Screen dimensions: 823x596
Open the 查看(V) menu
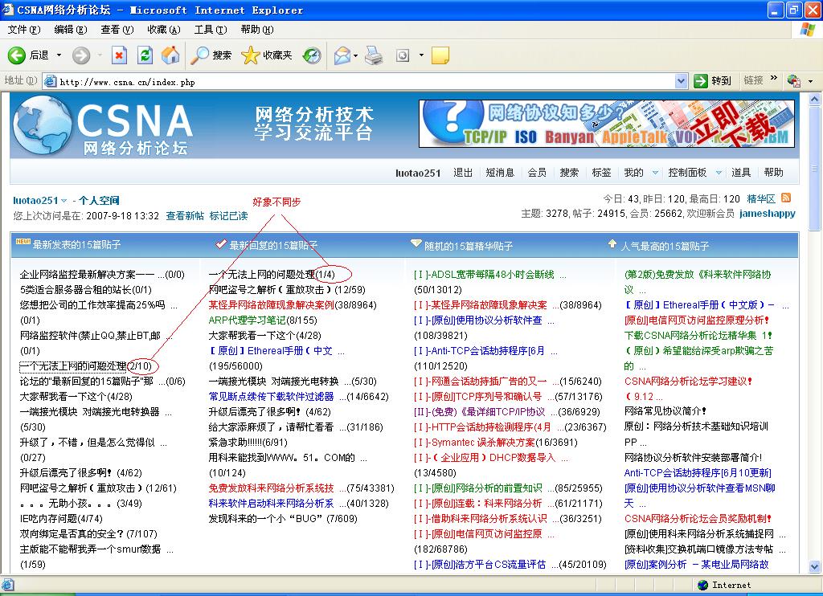pos(117,30)
